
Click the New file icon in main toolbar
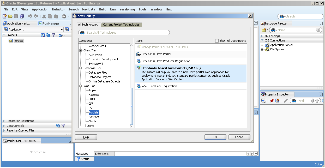pyautogui.click(x=4, y=16)
